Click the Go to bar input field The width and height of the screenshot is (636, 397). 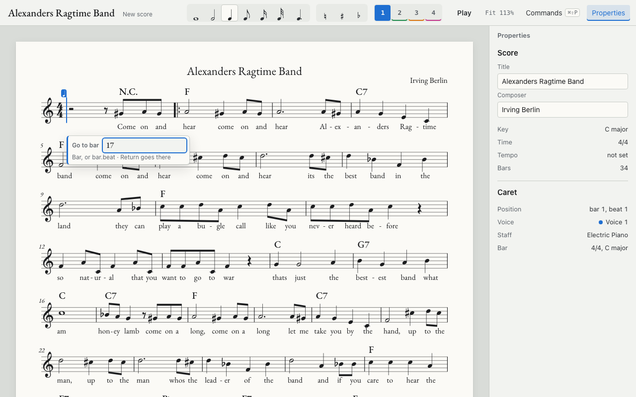pyautogui.click(x=145, y=145)
